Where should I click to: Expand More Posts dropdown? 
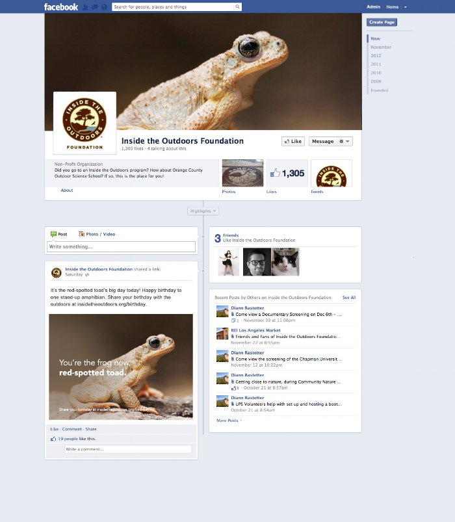tap(229, 421)
